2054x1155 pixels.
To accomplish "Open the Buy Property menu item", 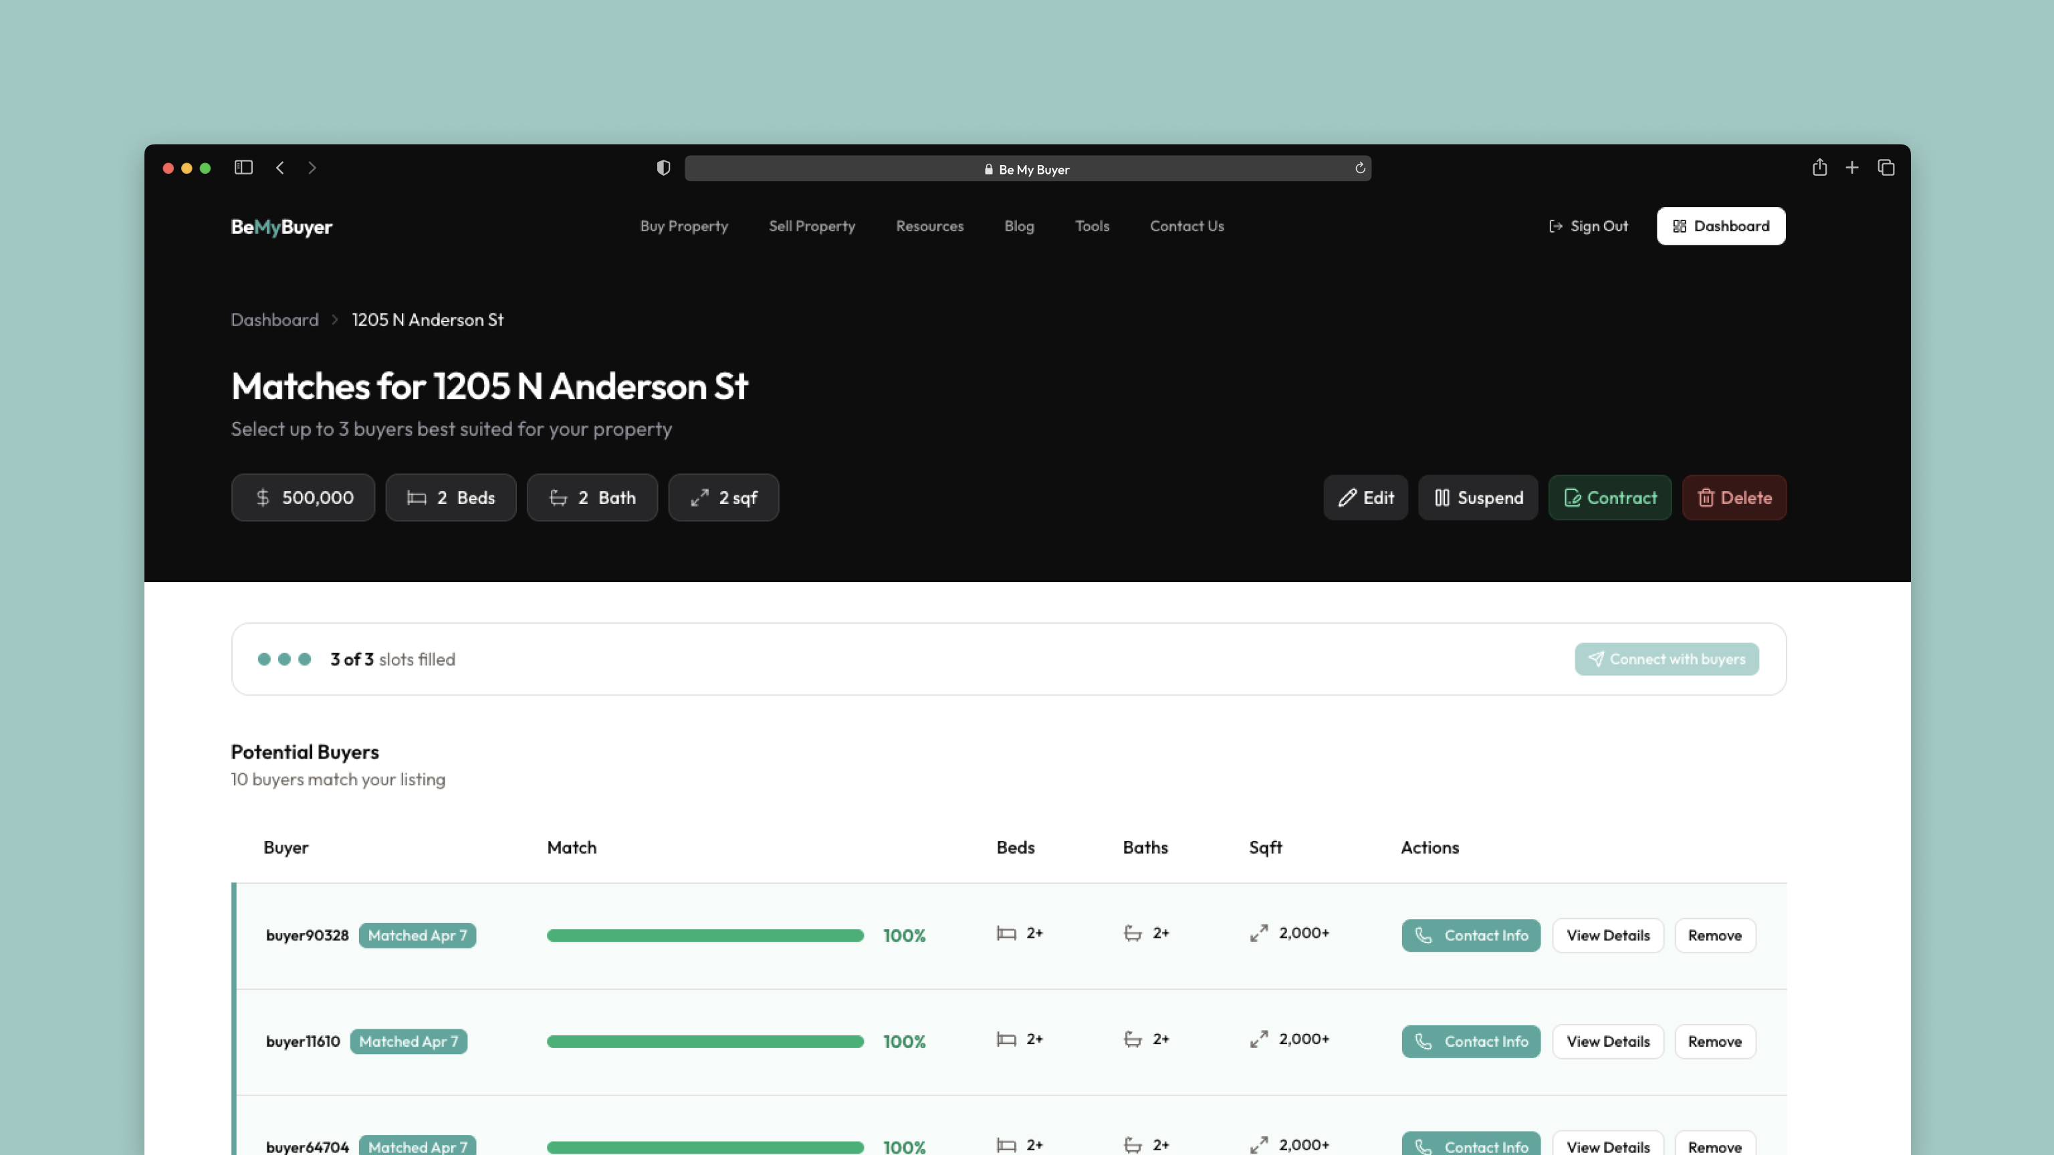I will click(x=684, y=227).
